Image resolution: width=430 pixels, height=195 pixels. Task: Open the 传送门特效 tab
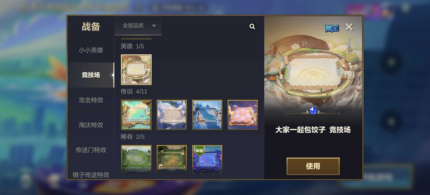click(x=91, y=150)
